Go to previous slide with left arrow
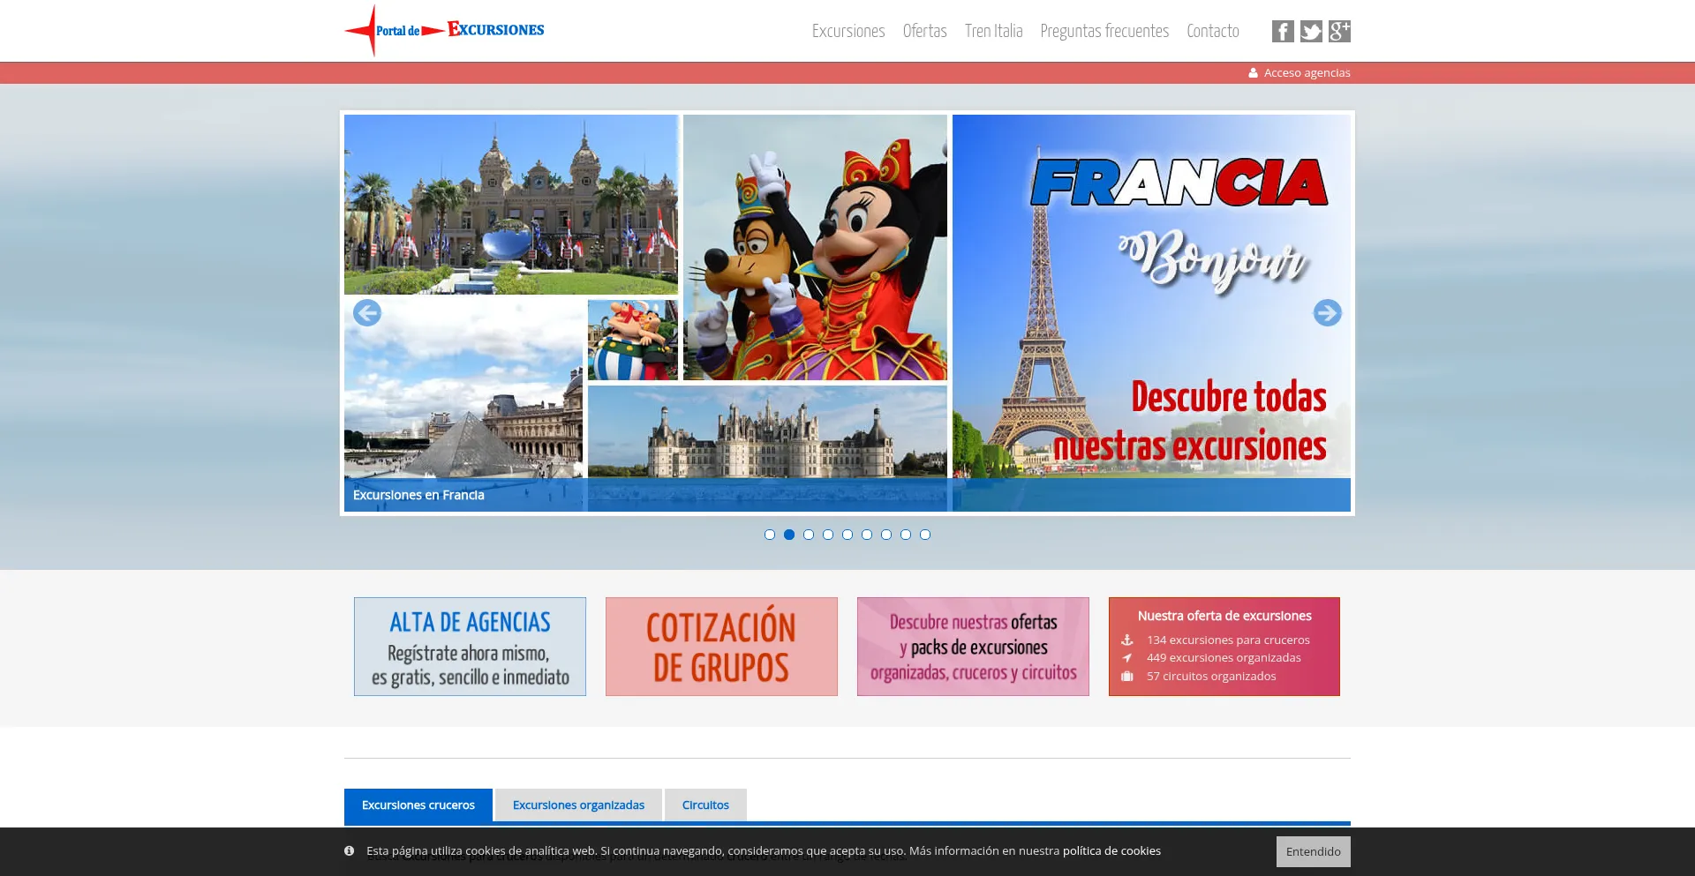The height and width of the screenshot is (876, 1695). (x=367, y=313)
